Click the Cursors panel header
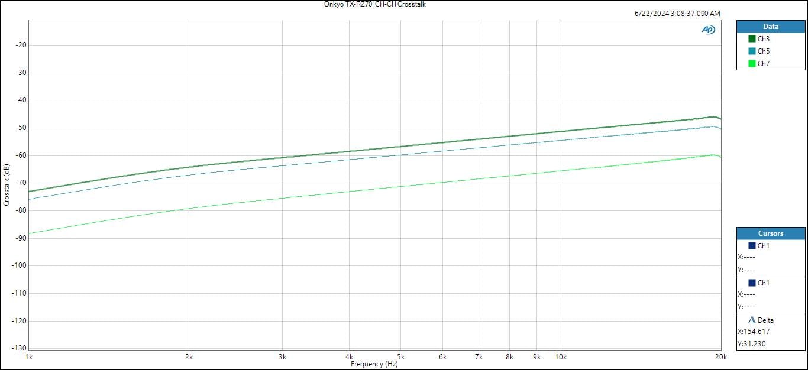Image resolution: width=808 pixels, height=370 pixels. 770,233
